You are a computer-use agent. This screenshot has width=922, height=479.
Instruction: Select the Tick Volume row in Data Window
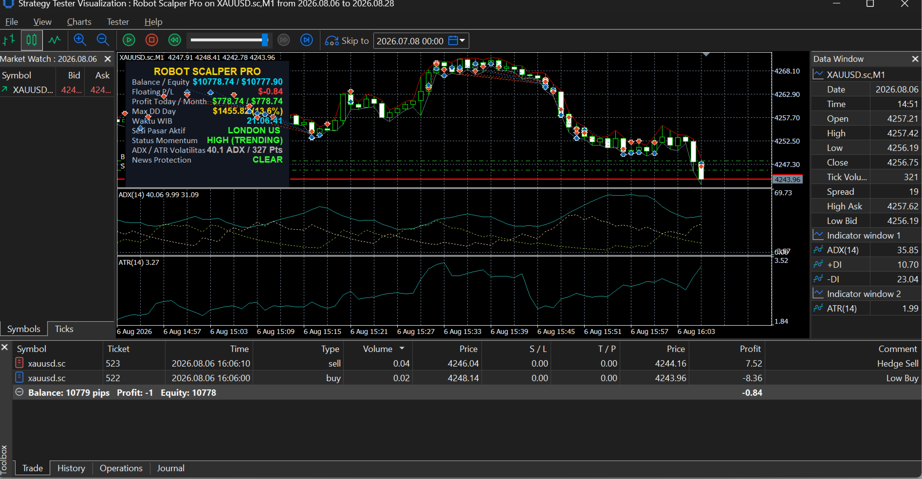tap(866, 177)
